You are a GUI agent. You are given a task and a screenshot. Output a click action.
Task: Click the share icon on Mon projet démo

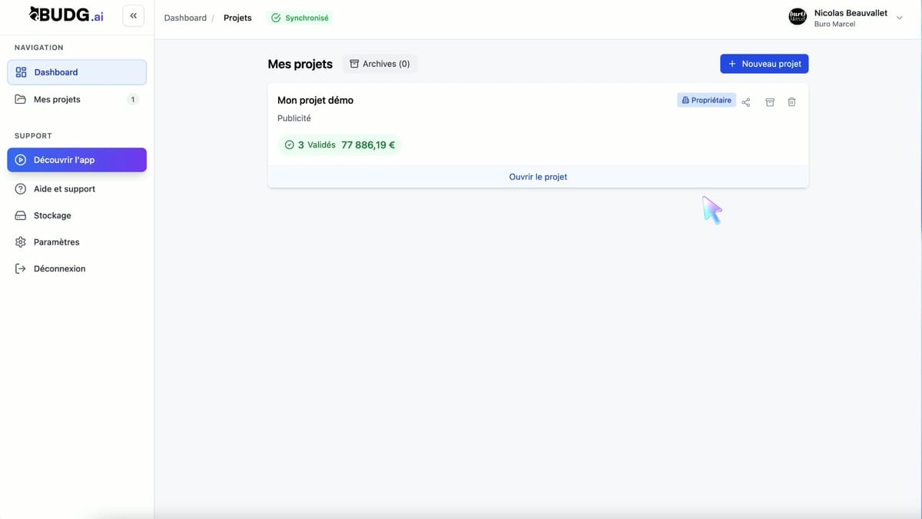pyautogui.click(x=746, y=102)
